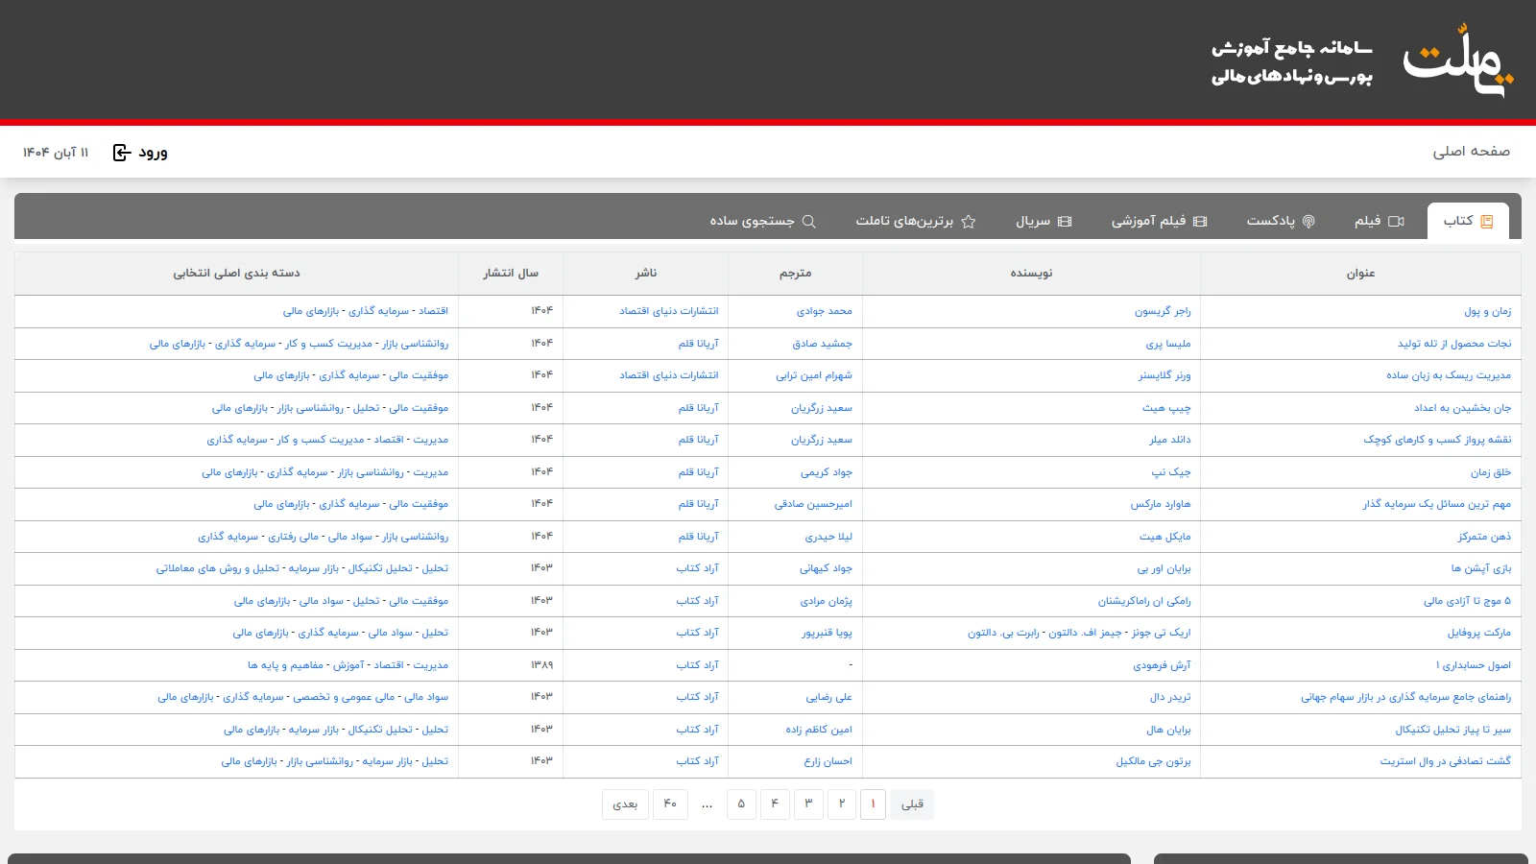This screenshot has width=1536, height=864.
Task: Open publisher link انتشارات دنیای اقتصاد in first row
Action: pos(668,311)
